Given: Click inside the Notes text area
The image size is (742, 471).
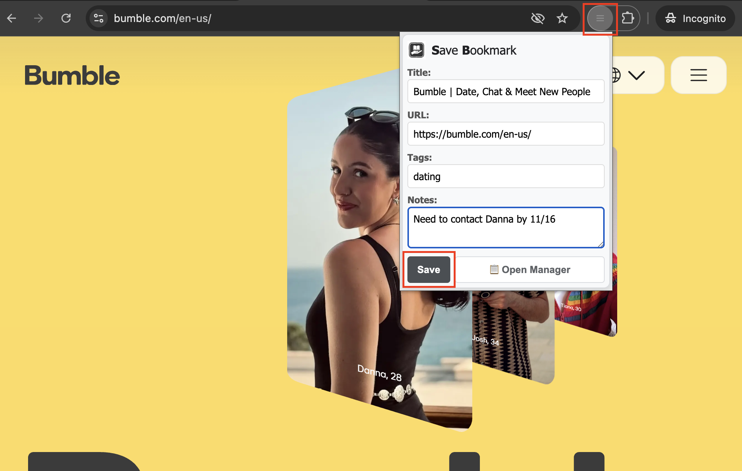Looking at the screenshot, I should [x=506, y=228].
